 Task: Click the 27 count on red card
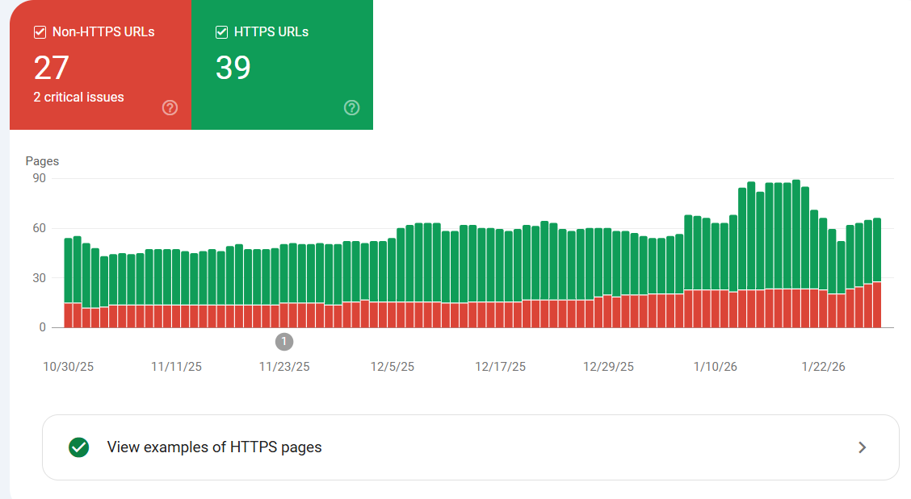[52, 68]
